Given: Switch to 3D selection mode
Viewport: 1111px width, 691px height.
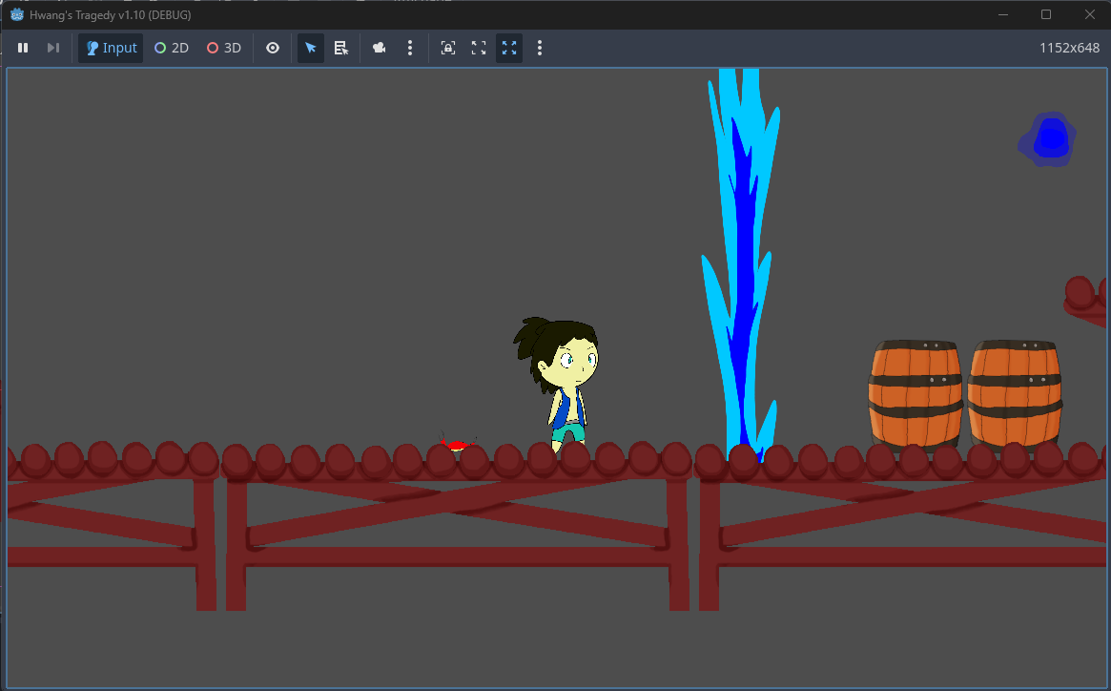Looking at the screenshot, I should [x=224, y=48].
